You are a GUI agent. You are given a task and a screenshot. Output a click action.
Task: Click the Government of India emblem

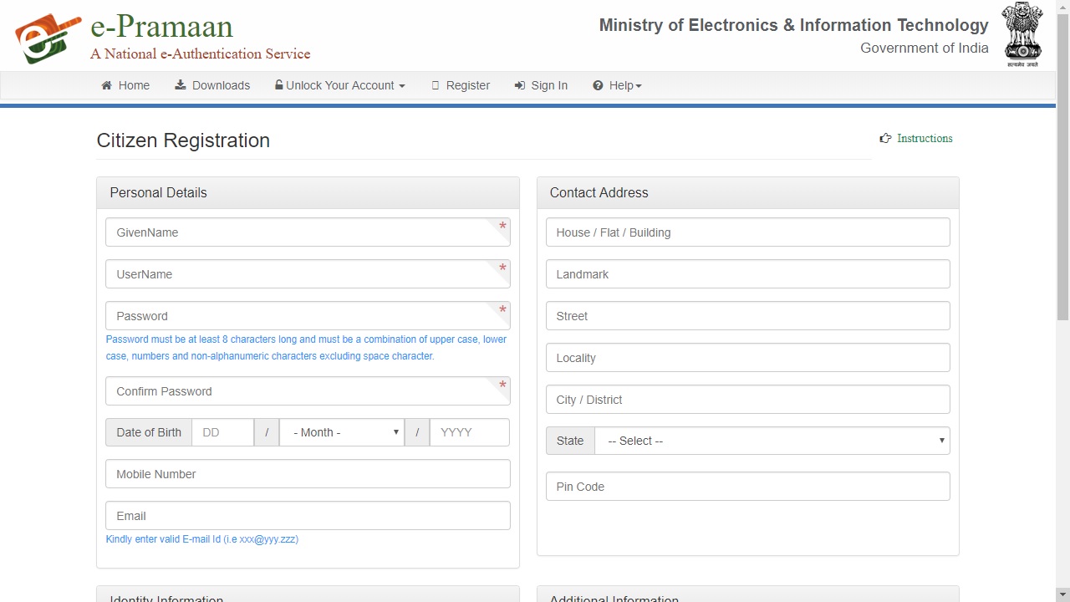tap(1022, 34)
